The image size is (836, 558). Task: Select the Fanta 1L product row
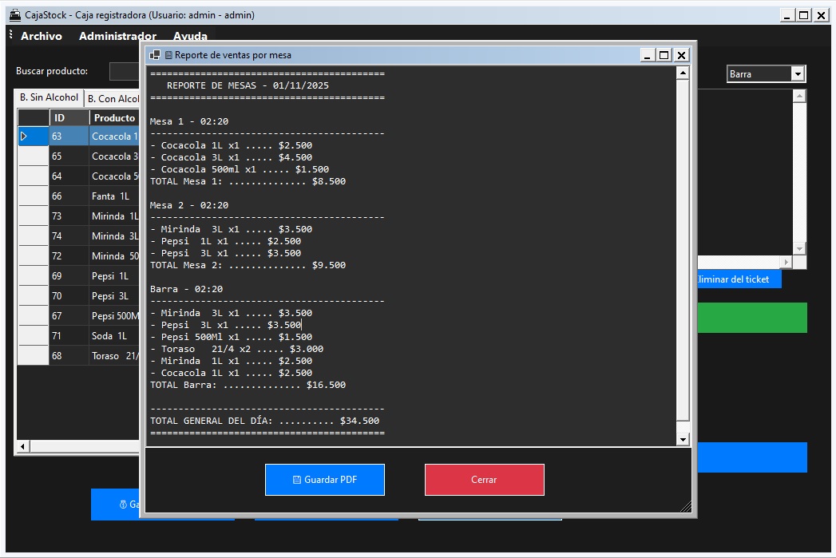pyautogui.click(x=110, y=196)
